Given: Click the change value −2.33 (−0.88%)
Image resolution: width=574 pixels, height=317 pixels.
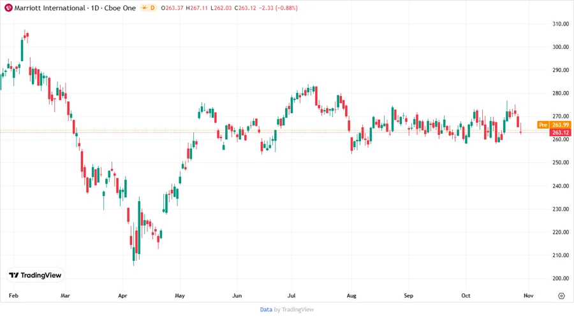Looking at the screenshot, I should click(x=278, y=8).
